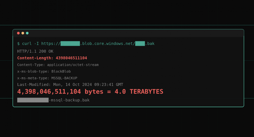This screenshot has width=254, height=137.
Task: Click the Last-Modified date line
Action: pyautogui.click(x=70, y=85)
